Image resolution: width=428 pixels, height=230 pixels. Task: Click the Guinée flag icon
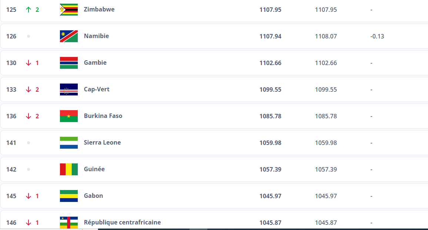69,169
